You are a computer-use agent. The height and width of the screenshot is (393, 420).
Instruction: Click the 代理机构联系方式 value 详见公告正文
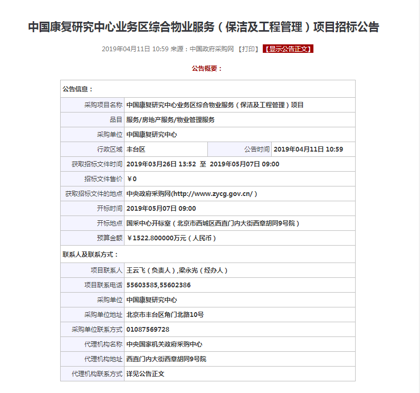[145, 374]
